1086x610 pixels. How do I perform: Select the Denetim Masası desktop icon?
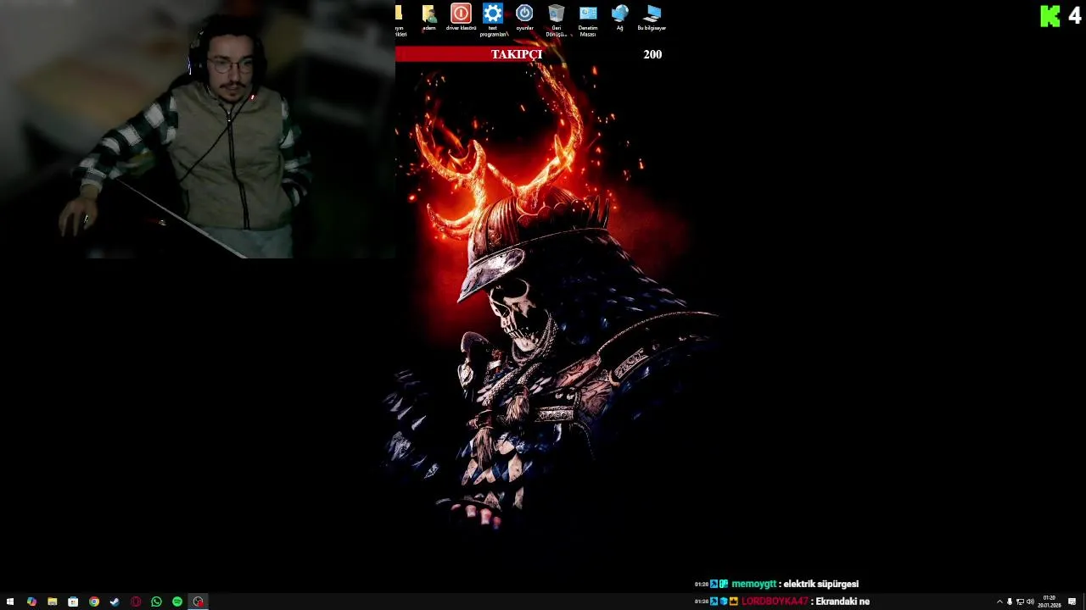point(588,20)
